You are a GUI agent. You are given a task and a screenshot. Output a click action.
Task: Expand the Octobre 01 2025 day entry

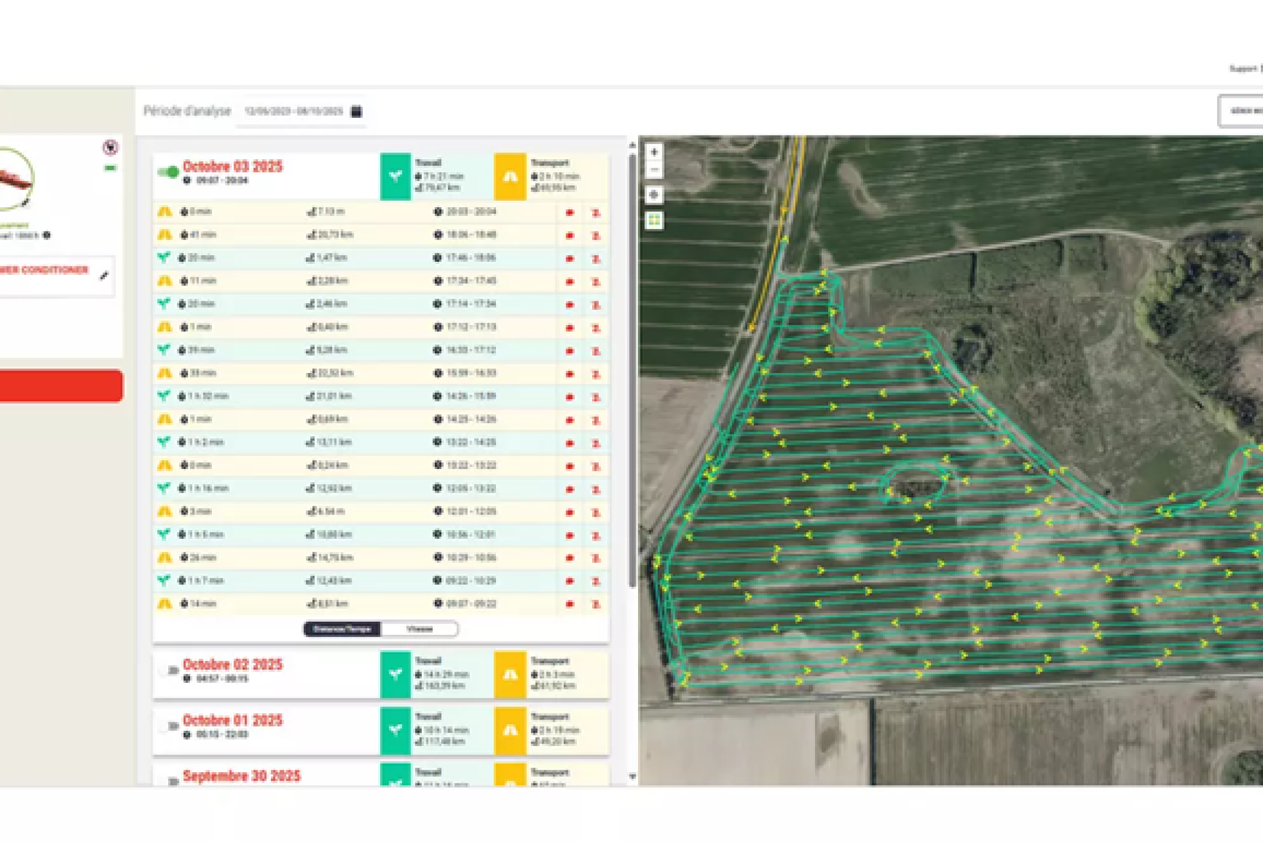click(232, 720)
